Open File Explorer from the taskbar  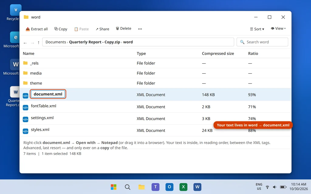(x=142, y=187)
